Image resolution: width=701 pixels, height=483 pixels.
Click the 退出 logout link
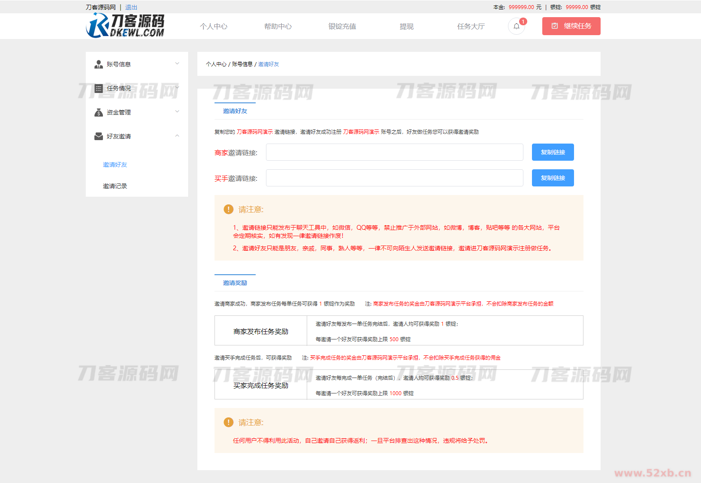131,7
